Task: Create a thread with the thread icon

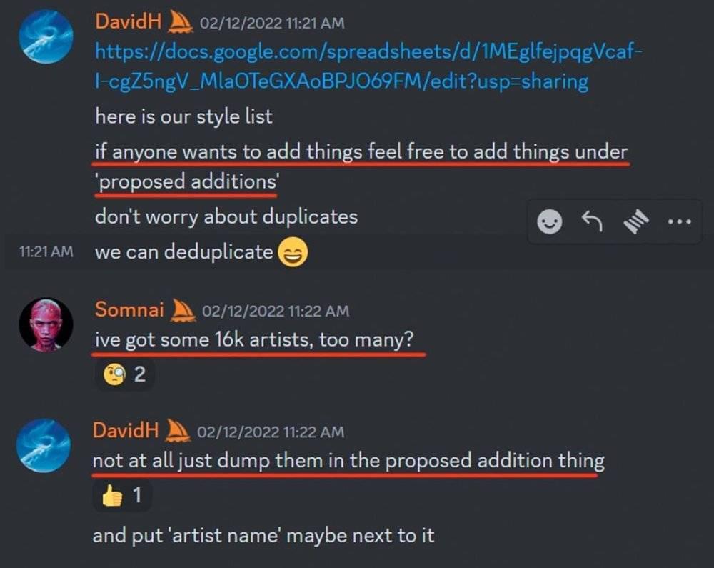Action: tap(635, 221)
